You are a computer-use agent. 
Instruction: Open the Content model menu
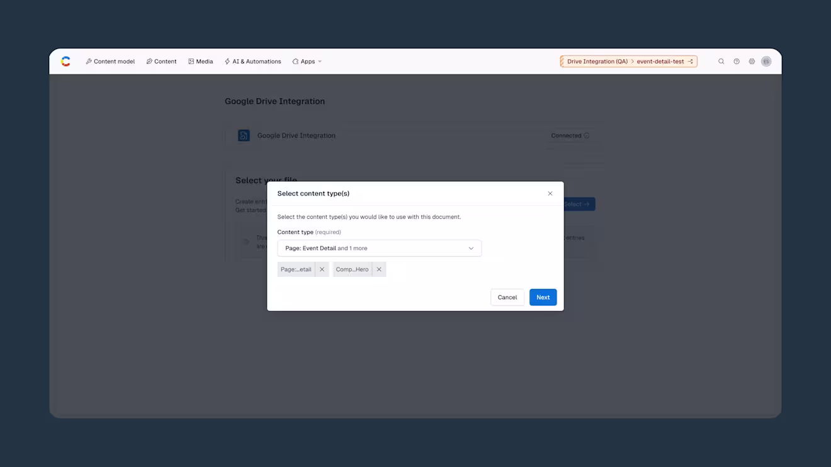point(110,62)
